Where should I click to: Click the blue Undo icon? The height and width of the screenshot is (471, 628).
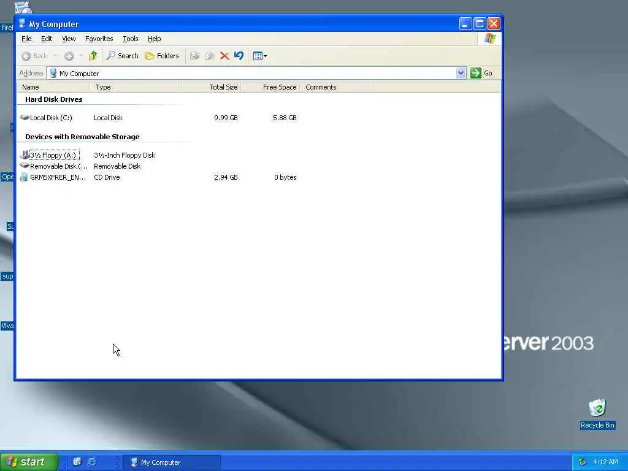coord(239,56)
